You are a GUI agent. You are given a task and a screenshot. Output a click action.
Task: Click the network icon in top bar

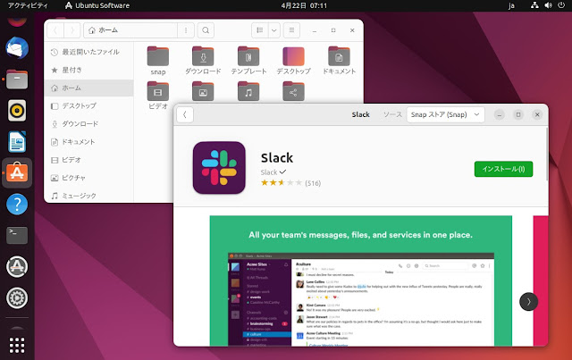point(534,5)
